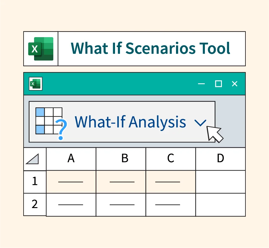Click the small Excel icon in title bar

coord(35,84)
